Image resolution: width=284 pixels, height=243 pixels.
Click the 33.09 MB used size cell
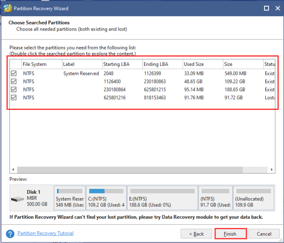pos(194,73)
